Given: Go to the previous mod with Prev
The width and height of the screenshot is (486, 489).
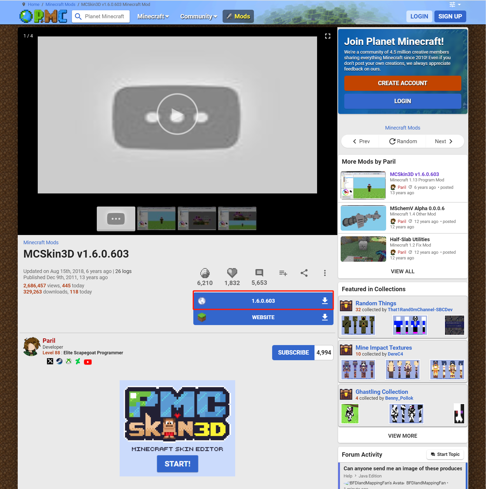Looking at the screenshot, I should point(361,141).
